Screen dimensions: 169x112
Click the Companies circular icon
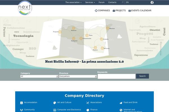pyautogui.click(x=96, y=11)
